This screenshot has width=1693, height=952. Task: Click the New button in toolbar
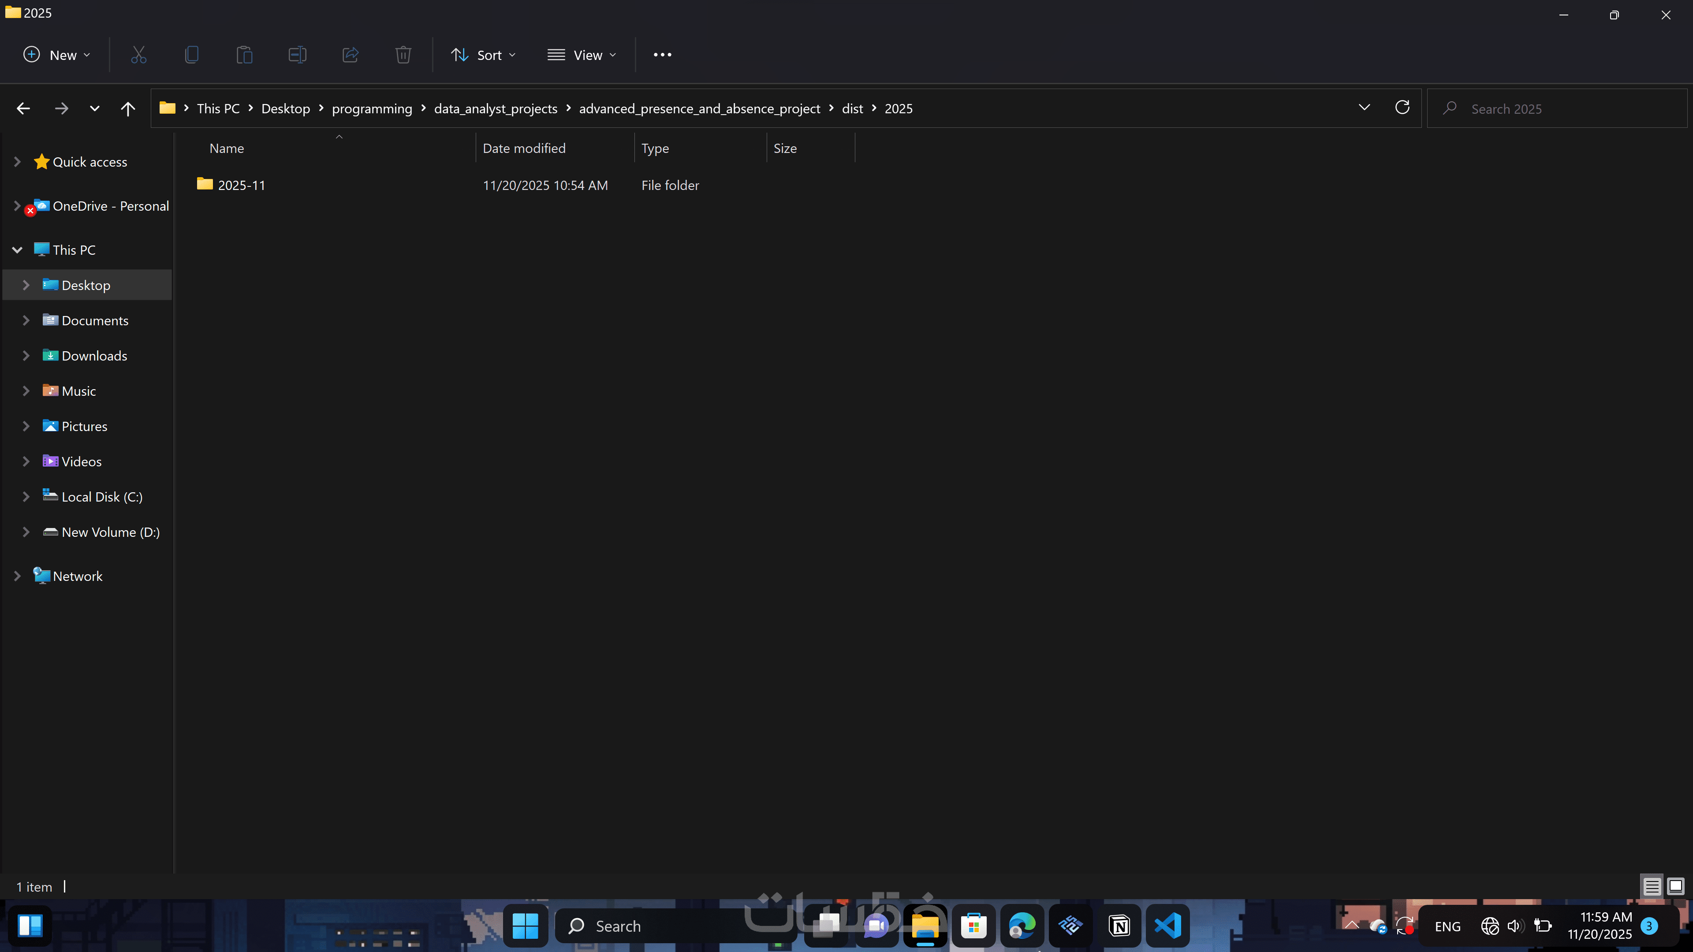click(x=56, y=55)
